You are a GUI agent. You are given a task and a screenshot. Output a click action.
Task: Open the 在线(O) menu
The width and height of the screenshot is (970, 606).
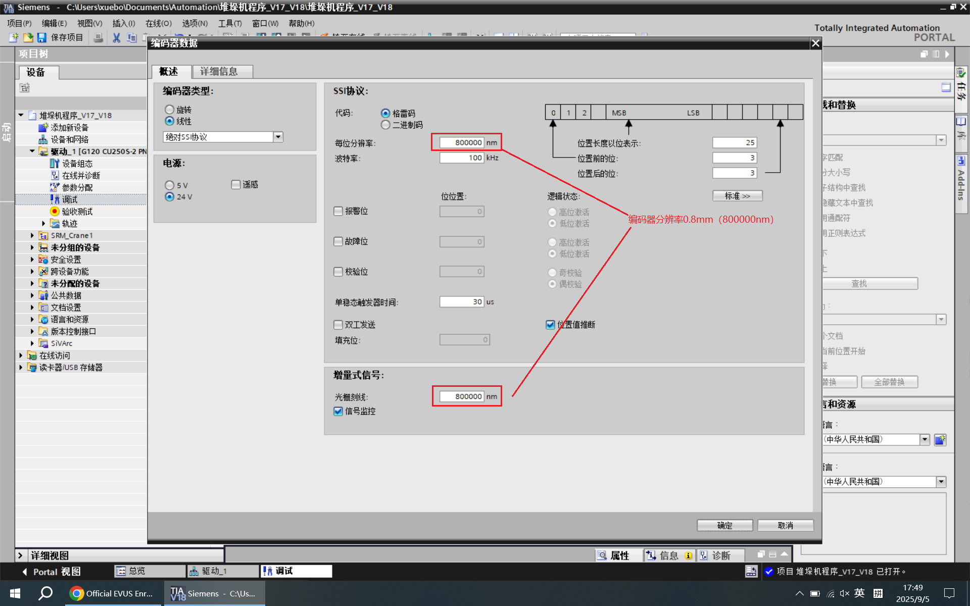pyautogui.click(x=158, y=23)
